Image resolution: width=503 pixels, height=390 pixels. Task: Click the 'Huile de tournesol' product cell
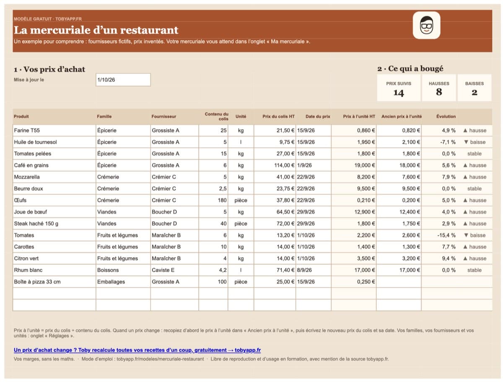coord(54,142)
